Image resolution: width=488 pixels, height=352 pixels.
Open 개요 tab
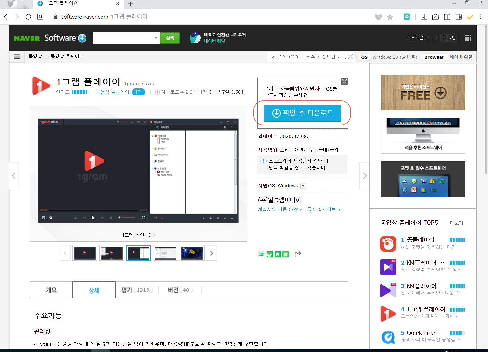point(51,290)
